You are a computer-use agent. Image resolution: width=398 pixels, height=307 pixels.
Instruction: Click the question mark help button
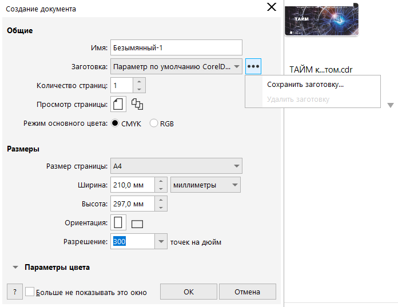point(14,292)
